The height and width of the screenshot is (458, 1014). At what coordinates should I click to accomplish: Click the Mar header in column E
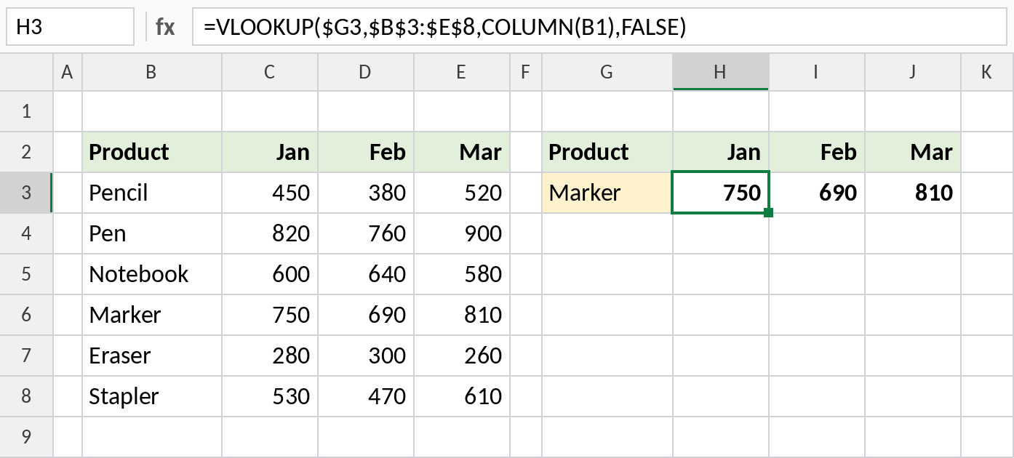coord(462,152)
